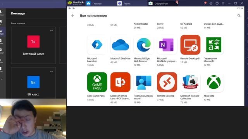
Task: Click the Remote Desktop 8 title text
Action: [x=190, y=58]
